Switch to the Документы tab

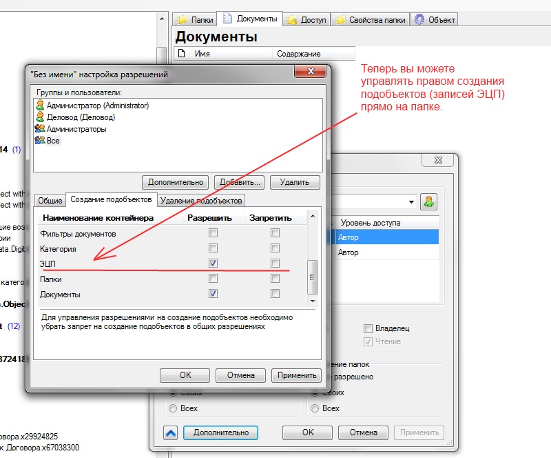250,19
